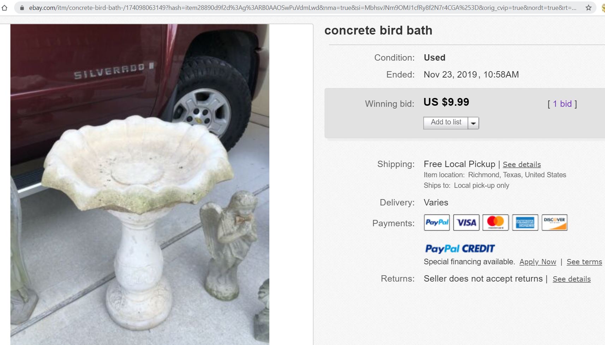Open the Add to list dropdown arrow

pyautogui.click(x=473, y=123)
